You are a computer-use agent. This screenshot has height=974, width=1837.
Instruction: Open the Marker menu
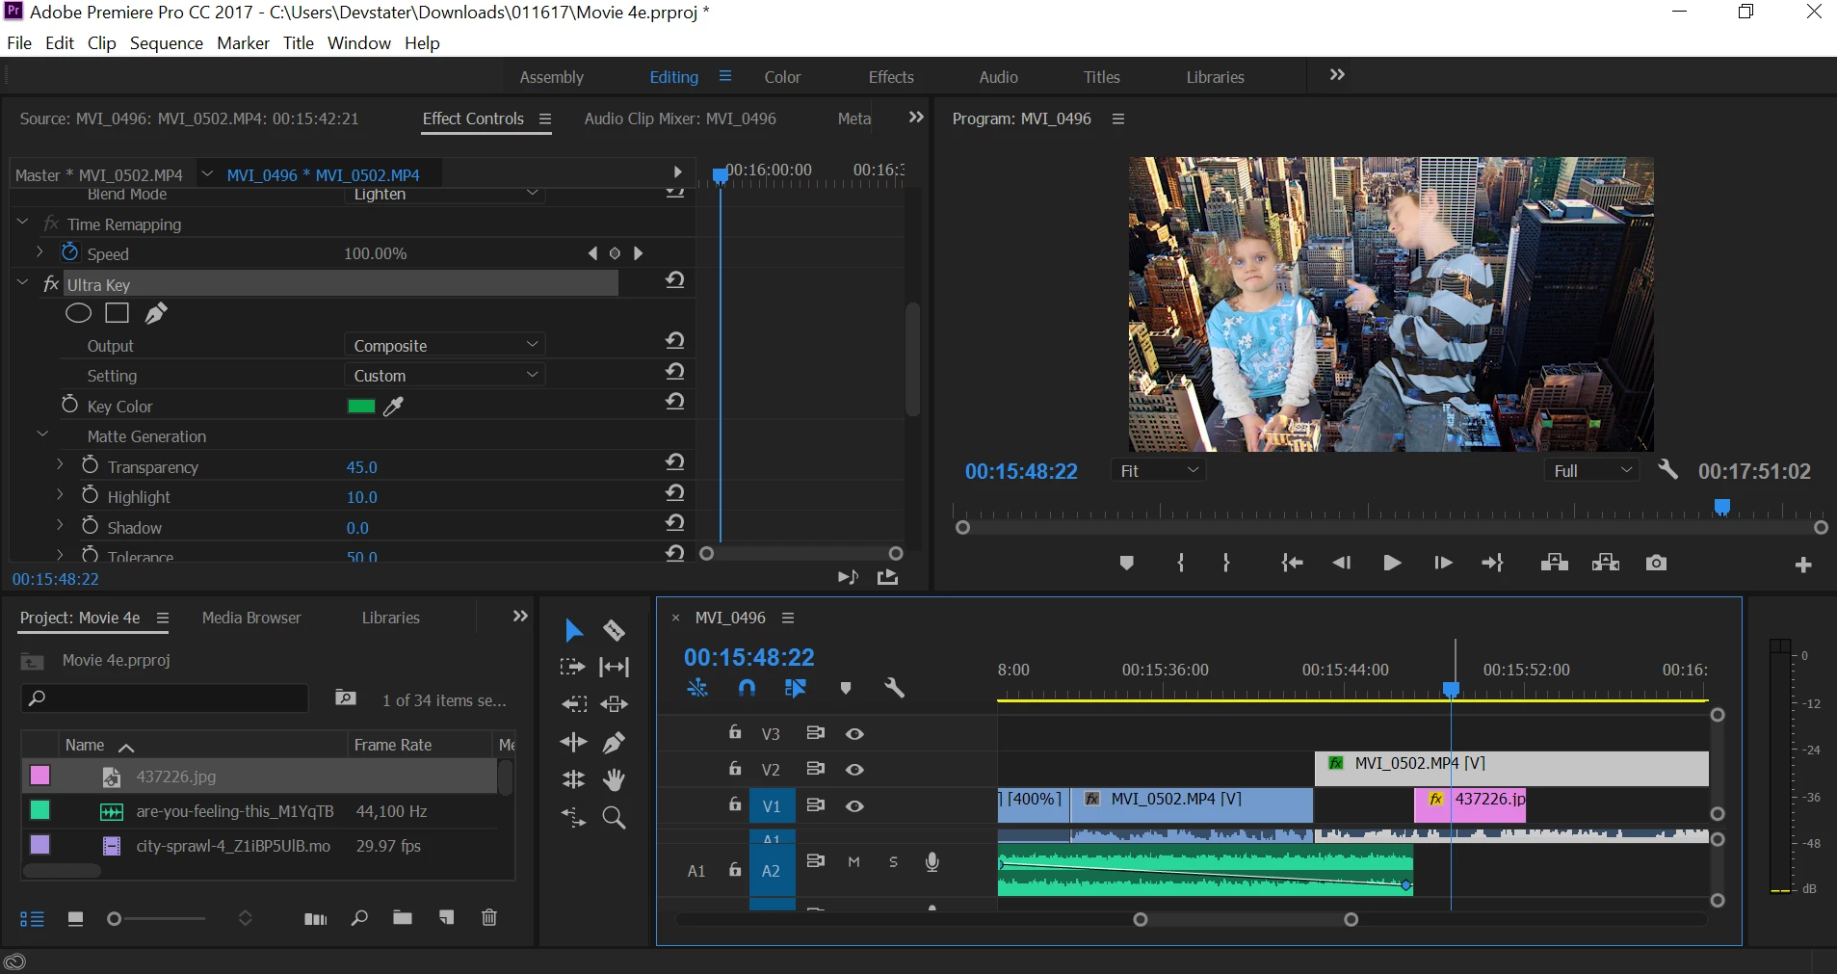point(244,43)
